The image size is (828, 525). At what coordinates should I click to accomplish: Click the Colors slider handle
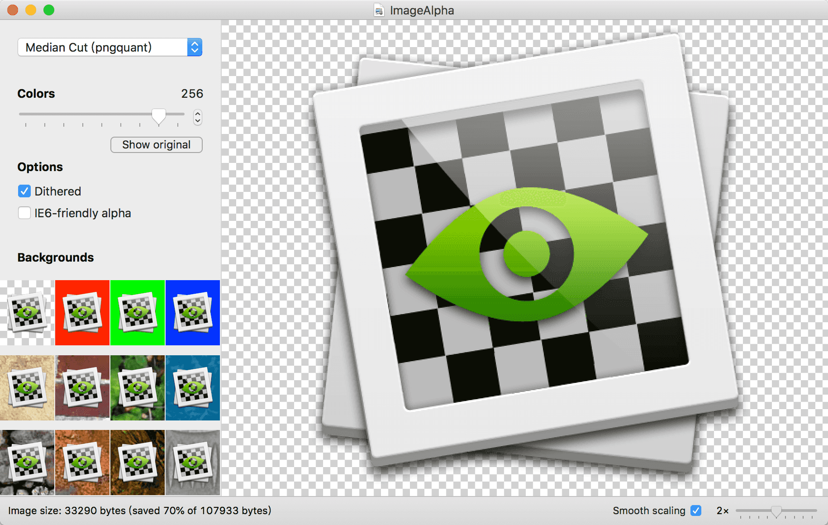[x=158, y=116]
